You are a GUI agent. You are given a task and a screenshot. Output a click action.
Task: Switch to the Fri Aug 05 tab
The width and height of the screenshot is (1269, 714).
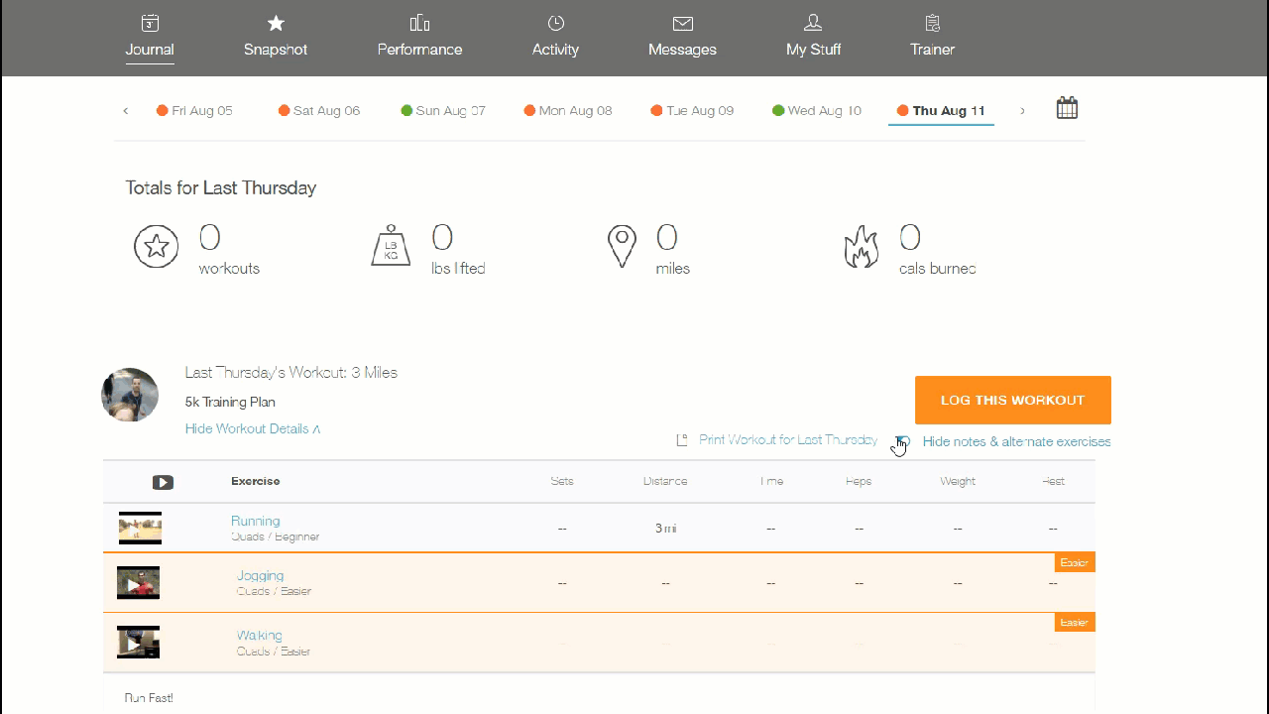195,111
